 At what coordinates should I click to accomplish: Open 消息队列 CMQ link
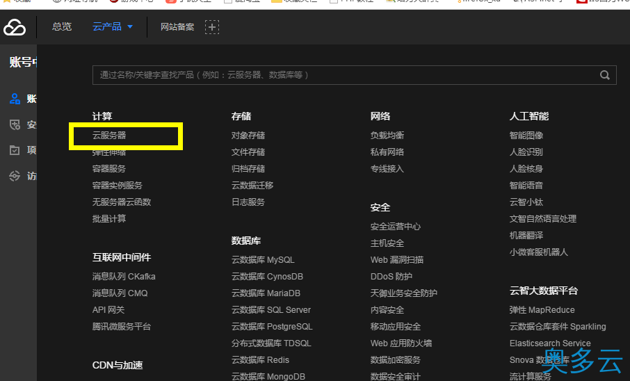pos(120,293)
